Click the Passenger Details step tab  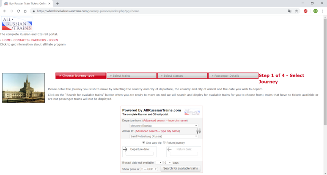(x=233, y=75)
